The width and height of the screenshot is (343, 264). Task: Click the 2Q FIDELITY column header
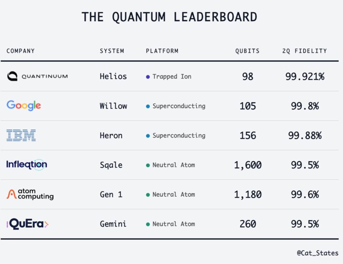[304, 51]
